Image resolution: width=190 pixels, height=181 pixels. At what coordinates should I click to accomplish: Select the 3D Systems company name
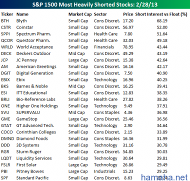(27, 145)
